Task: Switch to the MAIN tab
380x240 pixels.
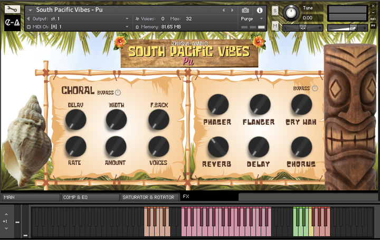Action: pos(31,197)
